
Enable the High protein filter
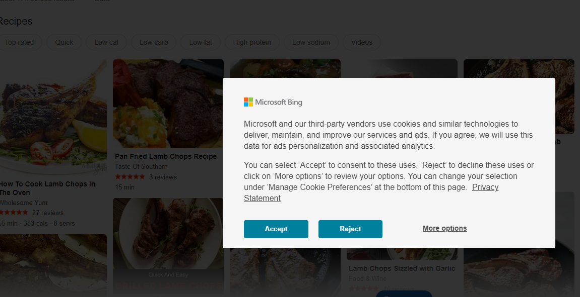tap(252, 42)
